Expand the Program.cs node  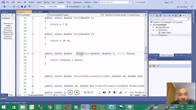(153, 35)
